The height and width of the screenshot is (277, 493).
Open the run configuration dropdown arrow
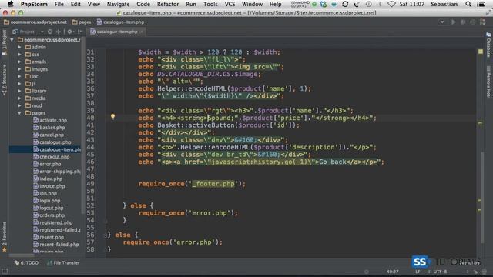pyautogui.click(x=442, y=22)
